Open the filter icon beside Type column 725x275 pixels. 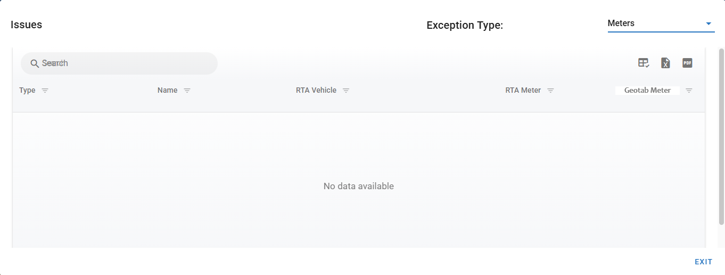45,91
